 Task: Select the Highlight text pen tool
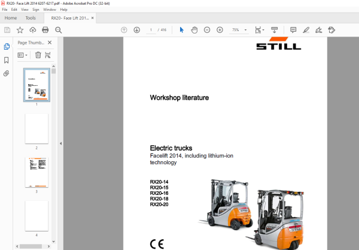pyautogui.click(x=306, y=30)
